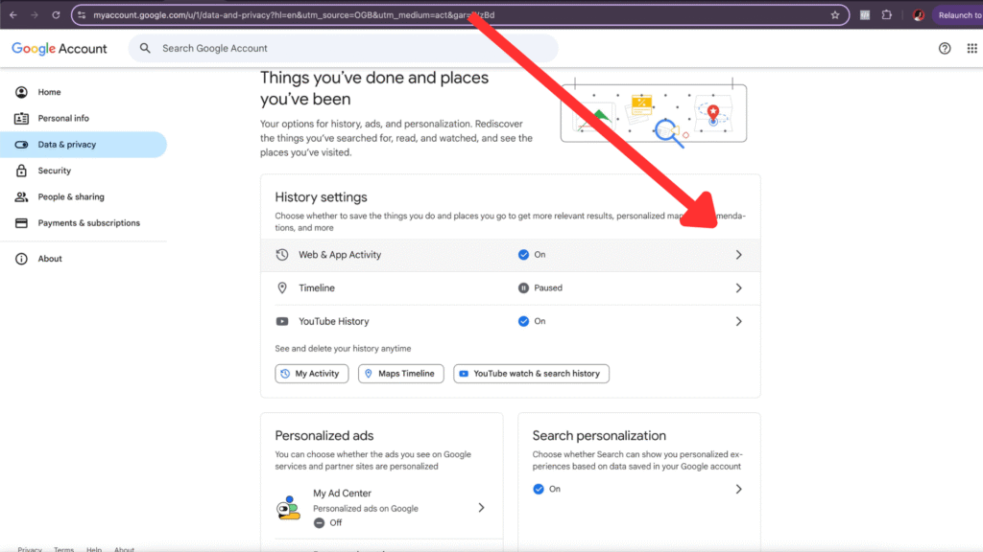Expand Web & App Activity chevron
Viewport: 983px width, 552px height.
(738, 255)
